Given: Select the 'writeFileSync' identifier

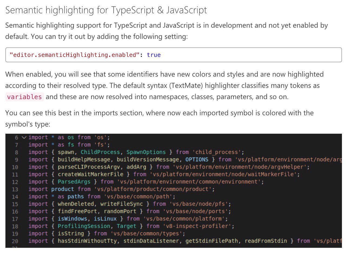Looking at the screenshot, I should (121, 204).
